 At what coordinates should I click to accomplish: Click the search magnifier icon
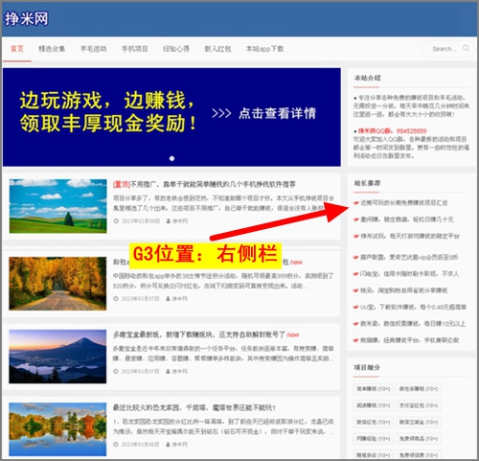click(x=466, y=48)
